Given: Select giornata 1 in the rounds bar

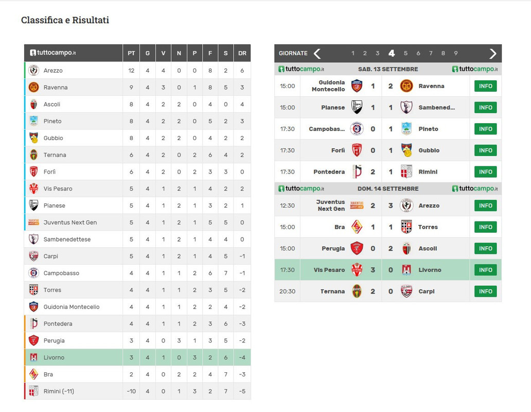Looking at the screenshot, I should [353, 53].
